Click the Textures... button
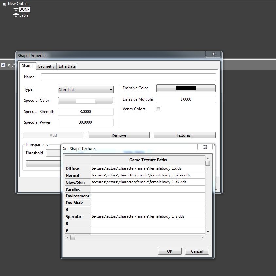Viewport: 276px width, 276px height. click(184, 135)
